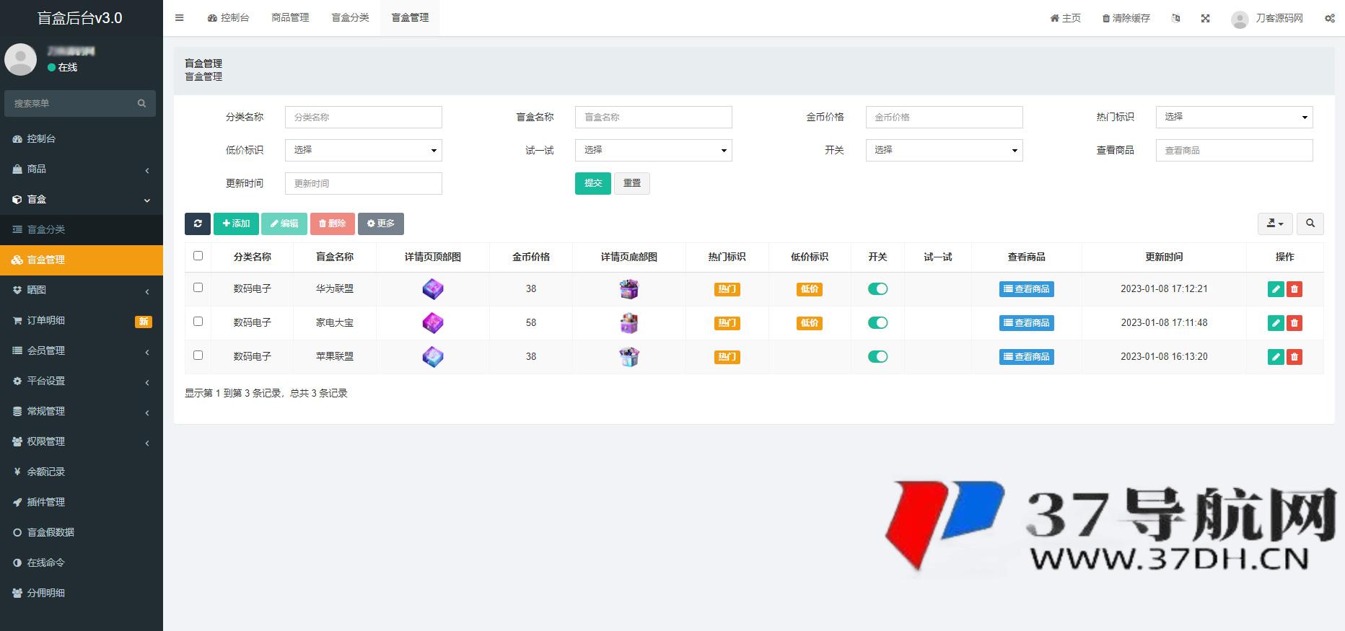Image resolution: width=1345 pixels, height=631 pixels.
Task: Toggle the 开关 switch for 华为联盟
Action: point(877,289)
